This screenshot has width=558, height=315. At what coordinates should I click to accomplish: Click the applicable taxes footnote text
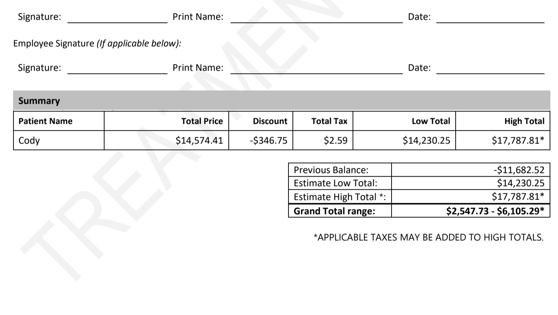[x=428, y=237]
